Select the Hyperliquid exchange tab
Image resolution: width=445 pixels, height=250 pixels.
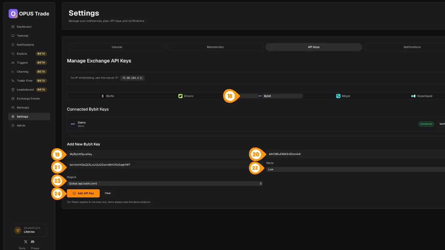(422, 96)
